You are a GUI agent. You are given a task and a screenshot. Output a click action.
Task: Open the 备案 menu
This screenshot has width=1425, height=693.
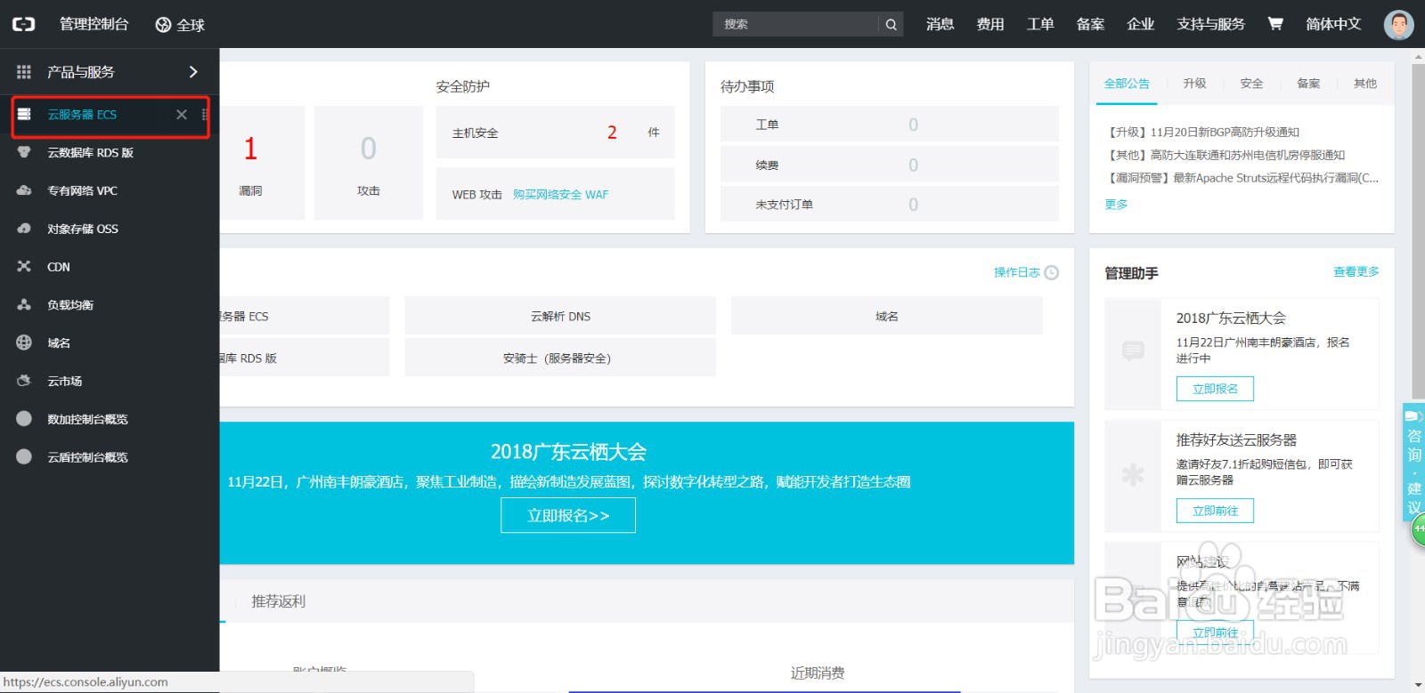(x=1090, y=24)
